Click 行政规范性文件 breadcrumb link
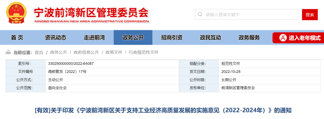Viewport: 324px width, 119px height. coord(144,53)
